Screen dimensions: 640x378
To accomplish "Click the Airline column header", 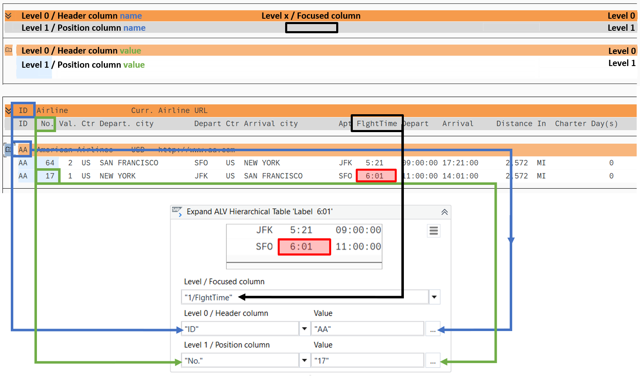I will click(52, 110).
